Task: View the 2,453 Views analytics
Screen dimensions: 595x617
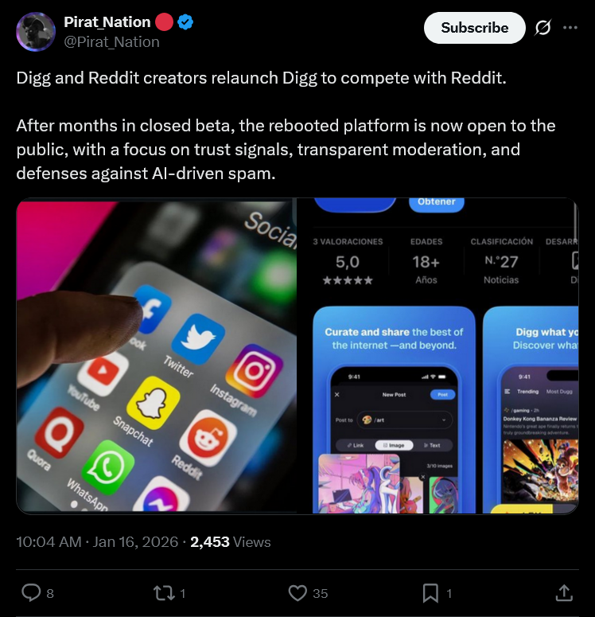Action: point(231,542)
